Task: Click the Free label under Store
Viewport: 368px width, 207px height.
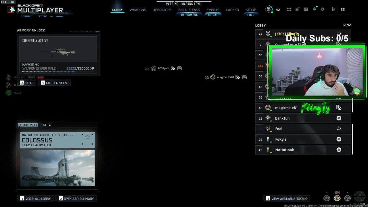Action: [251, 15]
